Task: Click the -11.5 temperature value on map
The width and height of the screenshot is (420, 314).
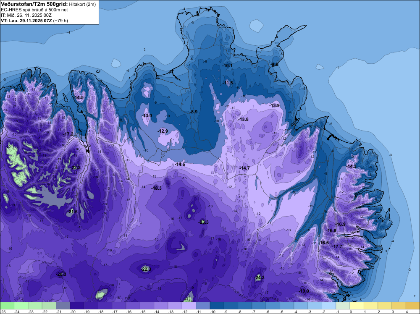Action: click(228, 83)
